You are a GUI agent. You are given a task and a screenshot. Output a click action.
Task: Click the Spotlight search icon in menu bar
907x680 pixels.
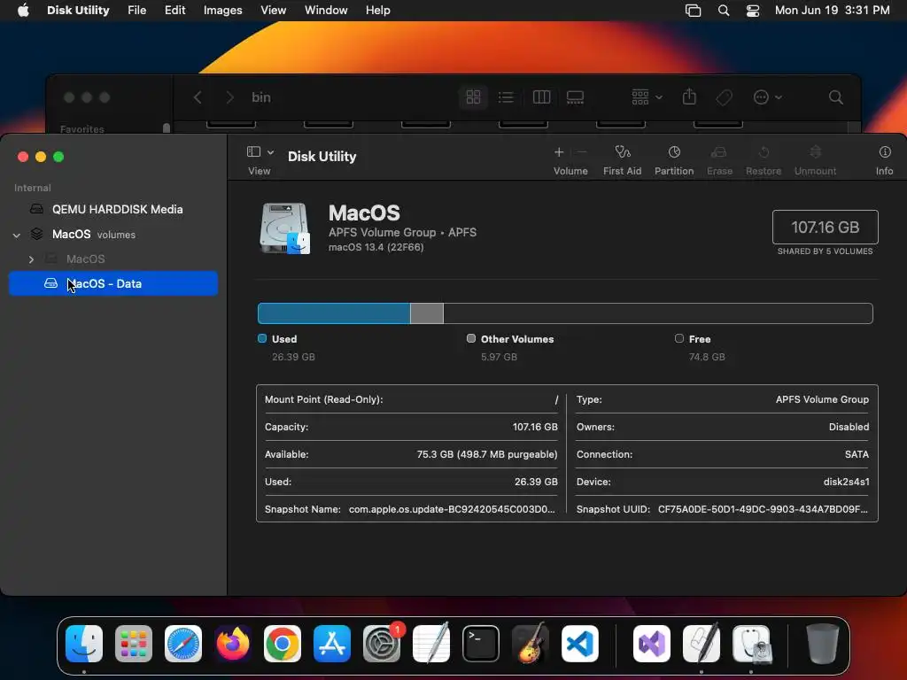click(724, 11)
